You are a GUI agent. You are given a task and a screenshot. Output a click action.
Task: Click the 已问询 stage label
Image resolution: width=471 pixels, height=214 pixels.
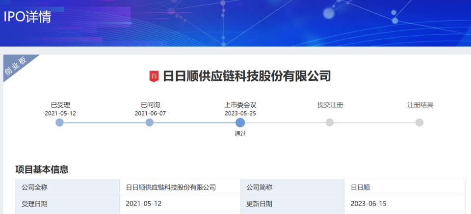(150, 105)
